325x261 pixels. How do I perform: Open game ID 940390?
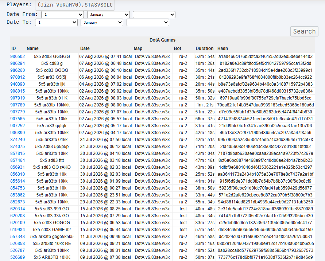[18, 84]
